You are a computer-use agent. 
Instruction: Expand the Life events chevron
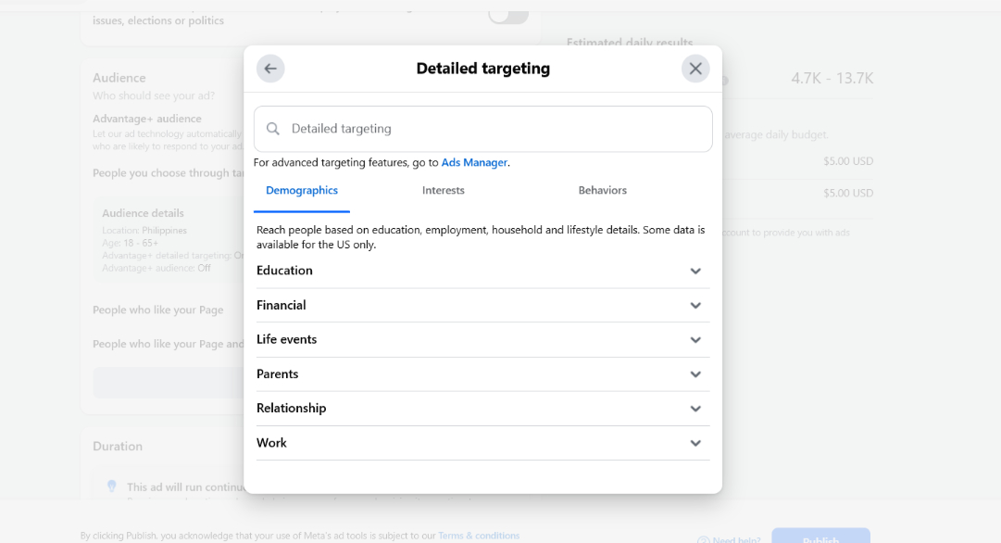(695, 340)
